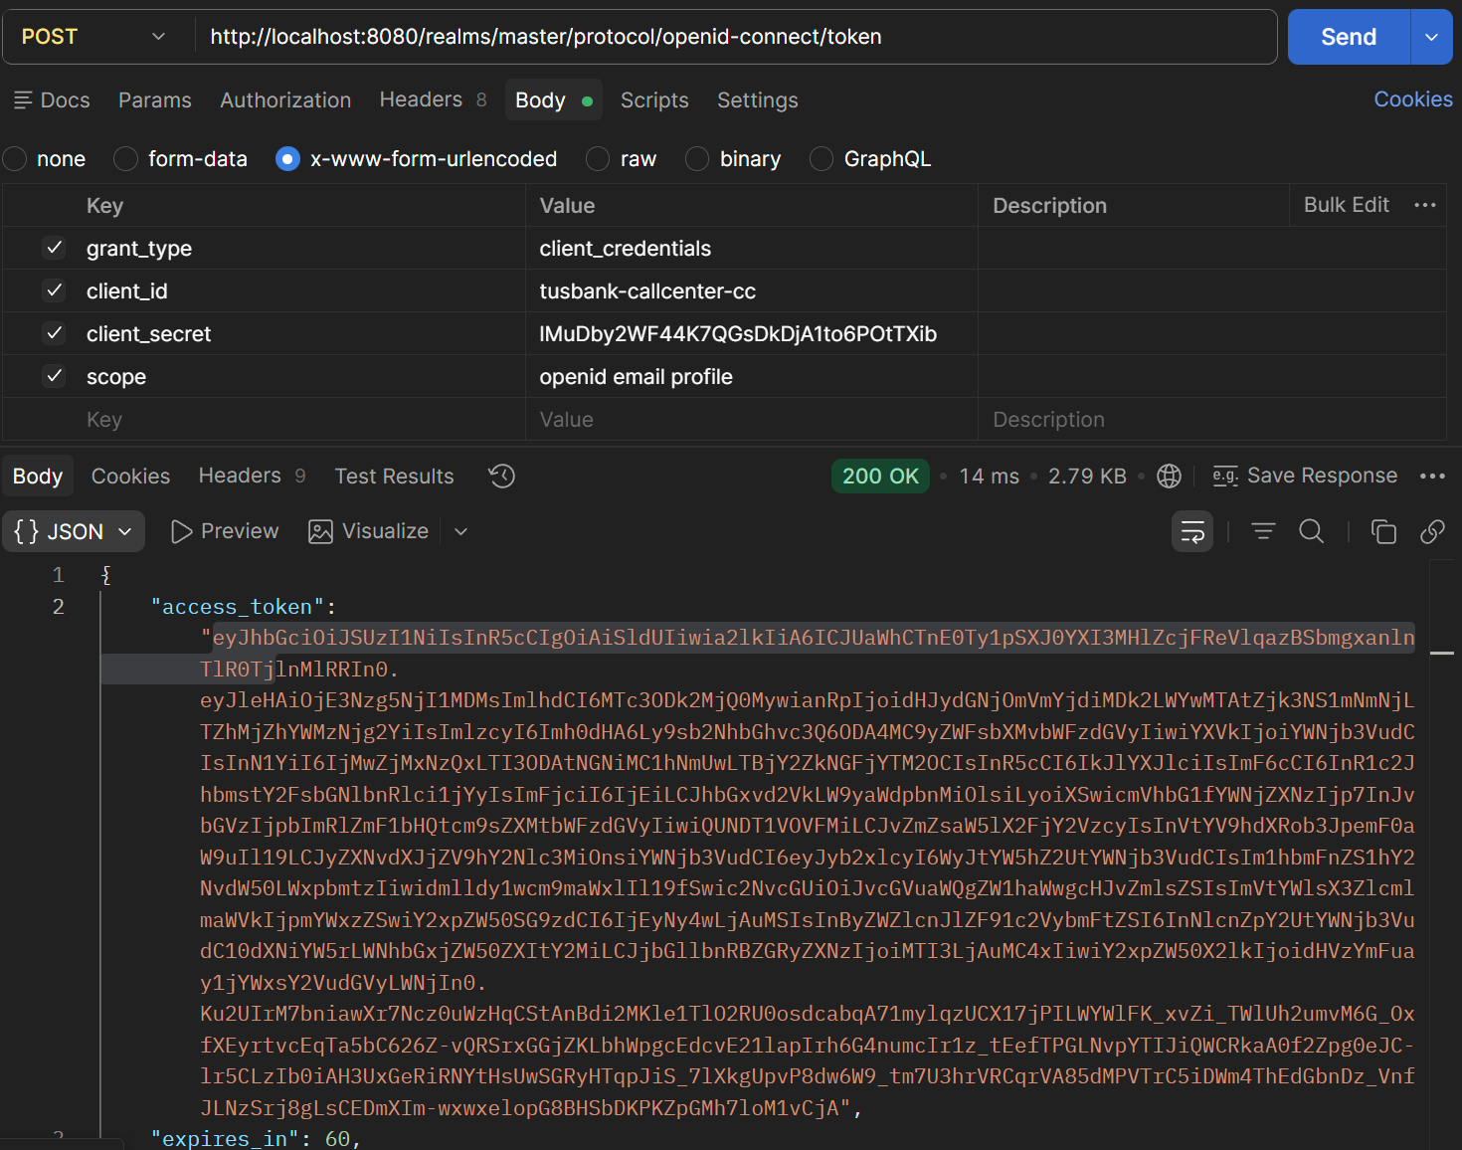This screenshot has width=1462, height=1150.
Task: Uncheck the client_id parameter
Action: pyautogui.click(x=55, y=290)
